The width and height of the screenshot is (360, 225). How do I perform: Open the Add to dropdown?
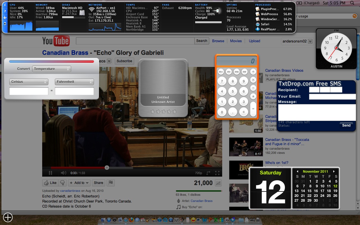coord(79,183)
